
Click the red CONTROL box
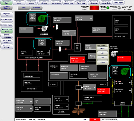click(x=124, y=59)
